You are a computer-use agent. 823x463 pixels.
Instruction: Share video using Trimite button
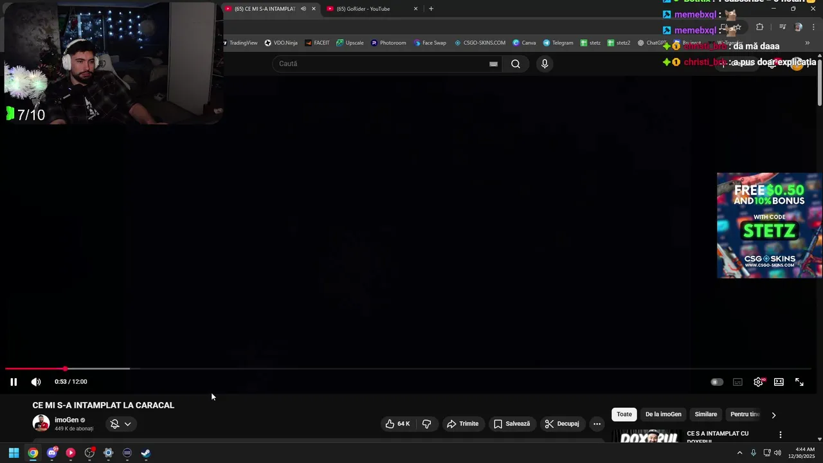click(x=463, y=424)
